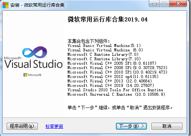Close the installer window
This screenshot has height=136, width=191.
pyautogui.click(x=178, y=3)
